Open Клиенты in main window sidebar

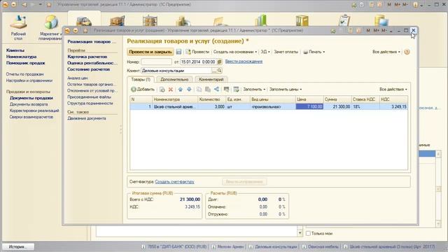[x=15, y=50]
